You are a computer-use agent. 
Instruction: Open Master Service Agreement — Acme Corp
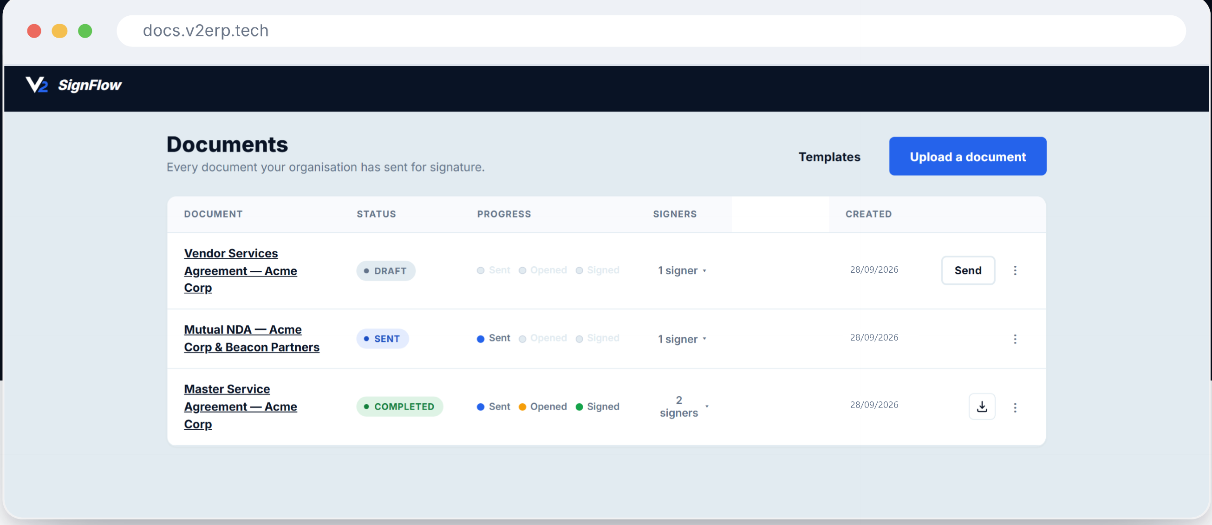241,407
